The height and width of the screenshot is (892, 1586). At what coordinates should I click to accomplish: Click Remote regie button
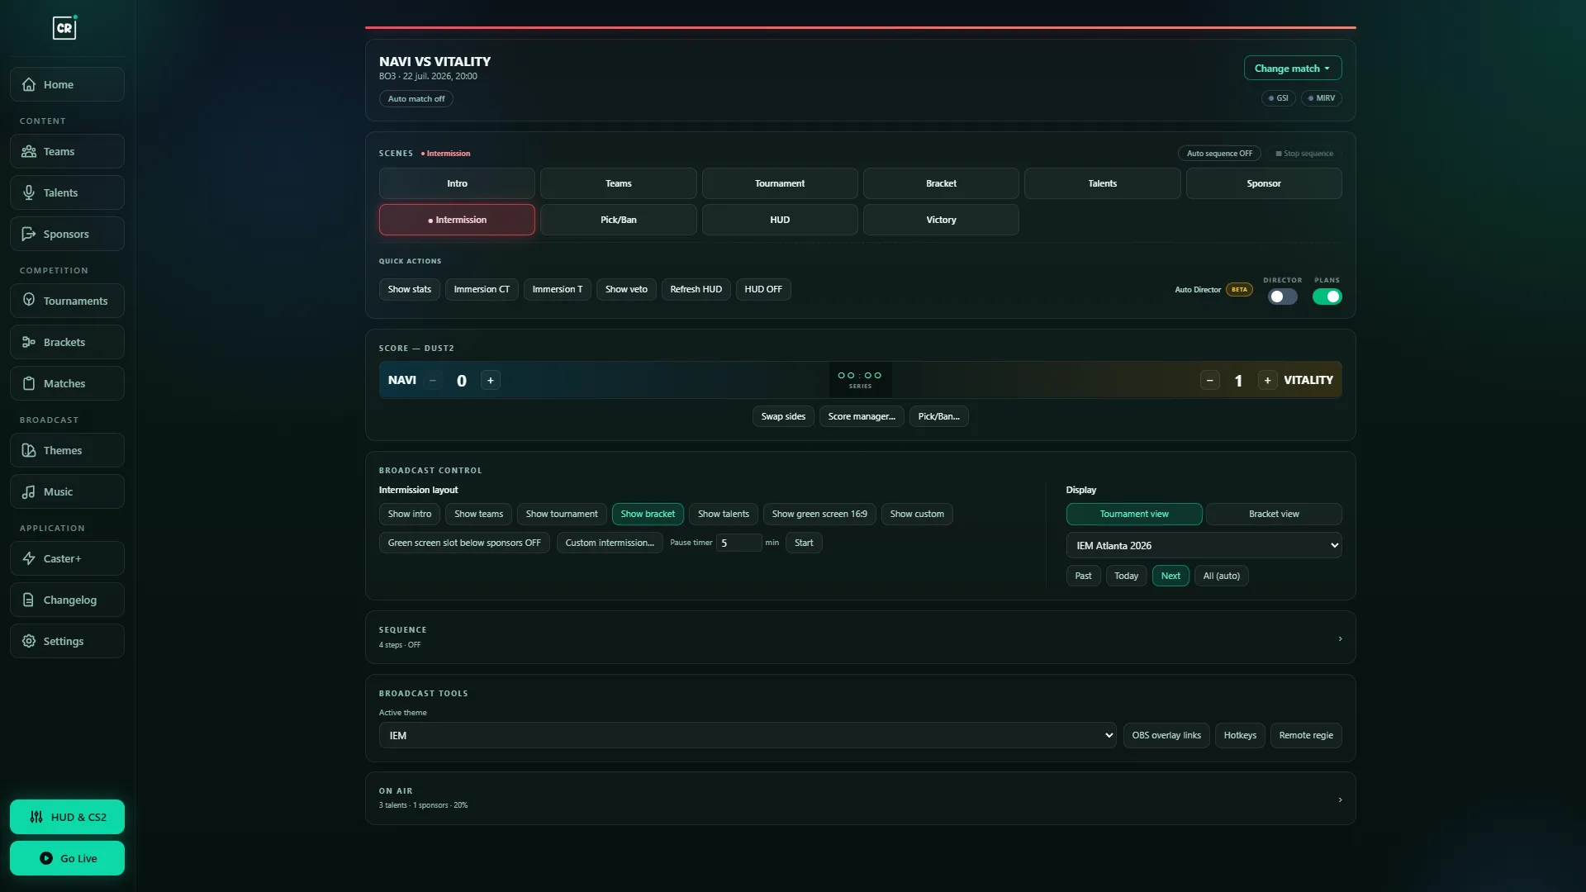pyautogui.click(x=1306, y=735)
